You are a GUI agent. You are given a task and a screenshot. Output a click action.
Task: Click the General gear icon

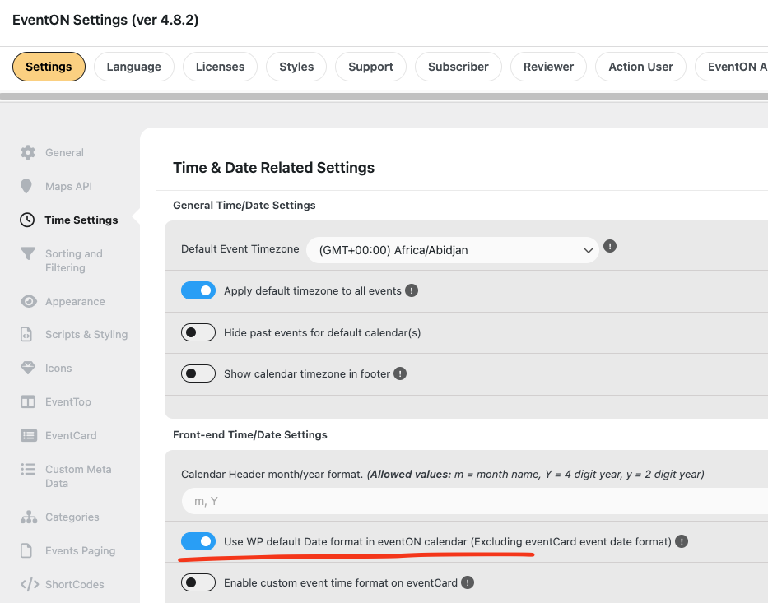28,152
